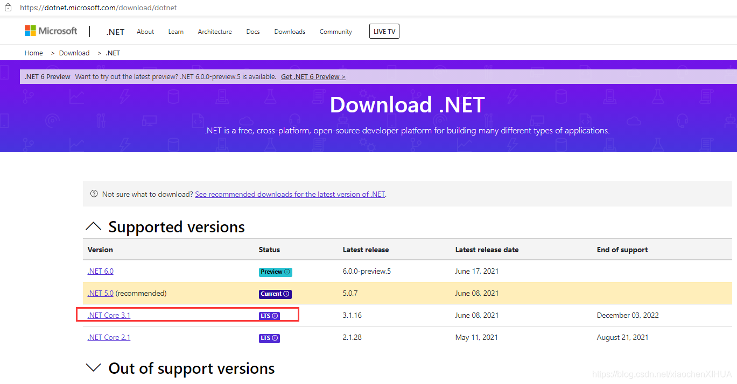
Task: Open the Learn menu item
Action: [176, 32]
